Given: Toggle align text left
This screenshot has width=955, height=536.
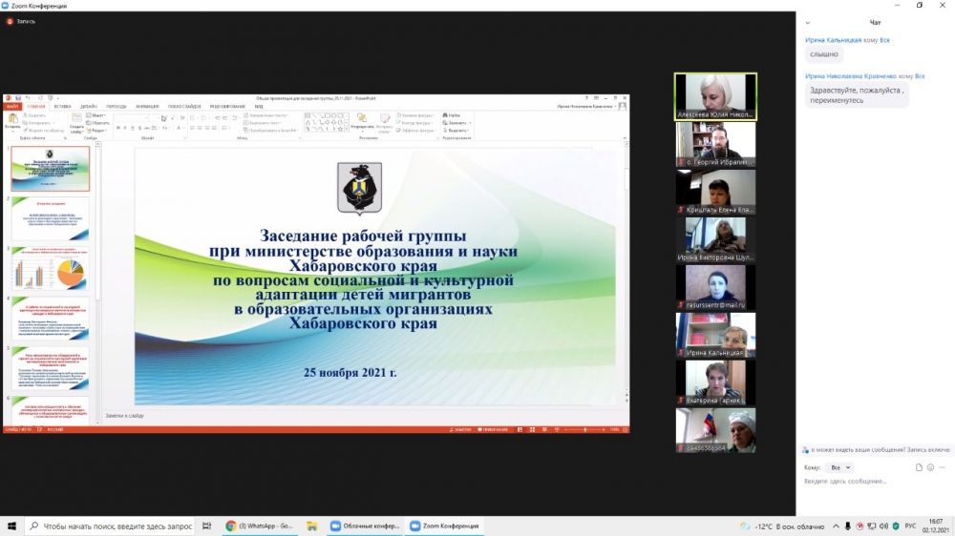Looking at the screenshot, I should (193, 128).
